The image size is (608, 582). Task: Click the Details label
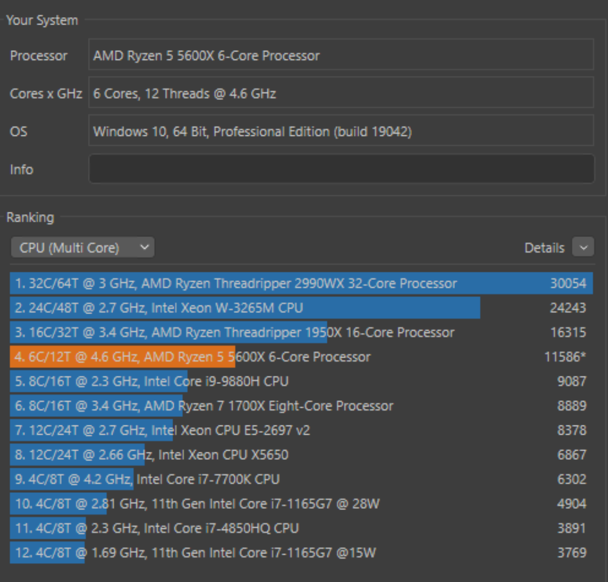pyautogui.click(x=545, y=248)
